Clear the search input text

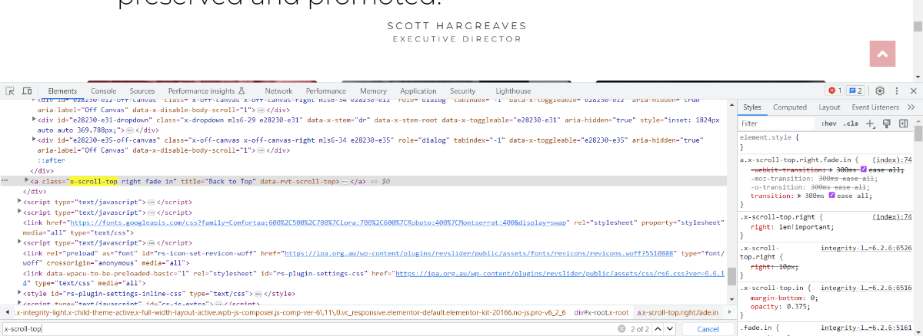tap(621, 329)
